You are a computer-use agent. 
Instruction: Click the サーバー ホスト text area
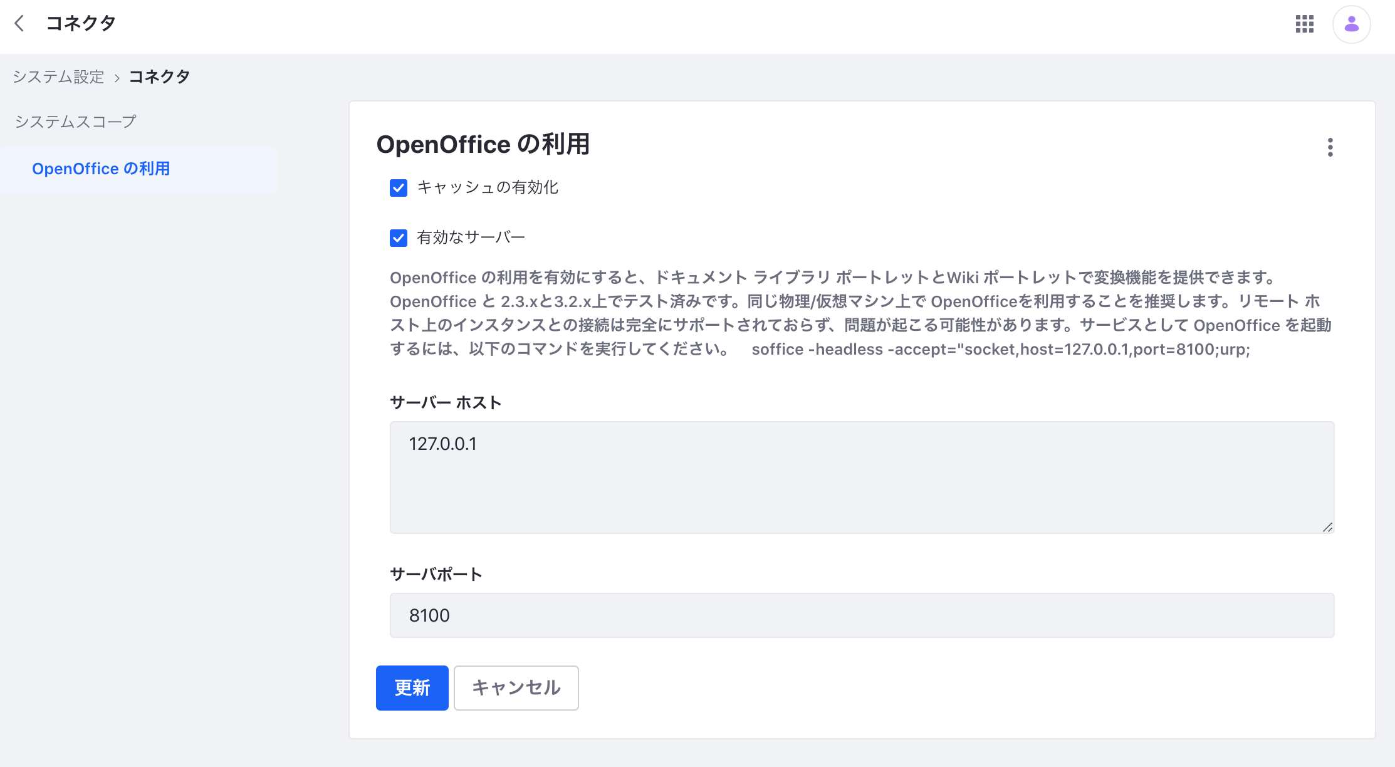tap(862, 477)
